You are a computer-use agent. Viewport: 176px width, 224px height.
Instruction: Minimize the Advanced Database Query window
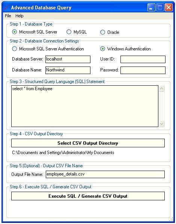[151, 8]
